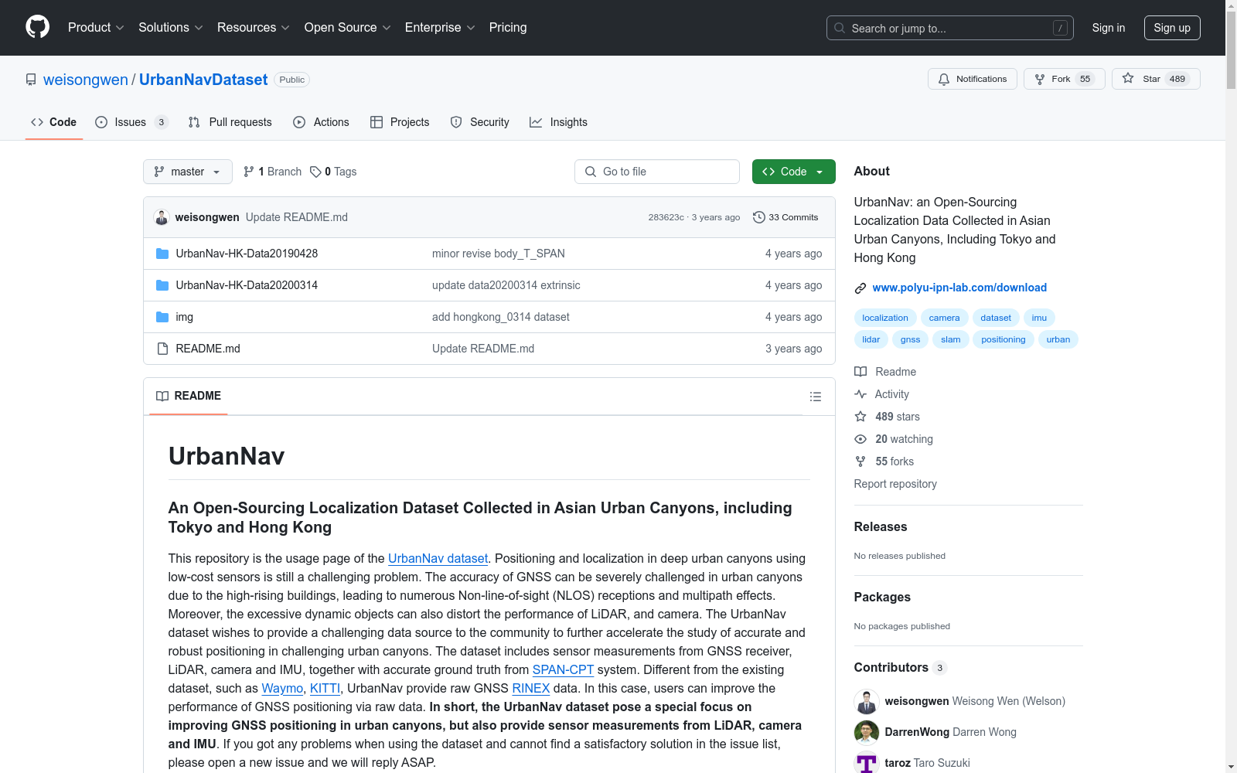1237x773 pixels.
Task: Click the commit history clock icon
Action: [x=759, y=217]
